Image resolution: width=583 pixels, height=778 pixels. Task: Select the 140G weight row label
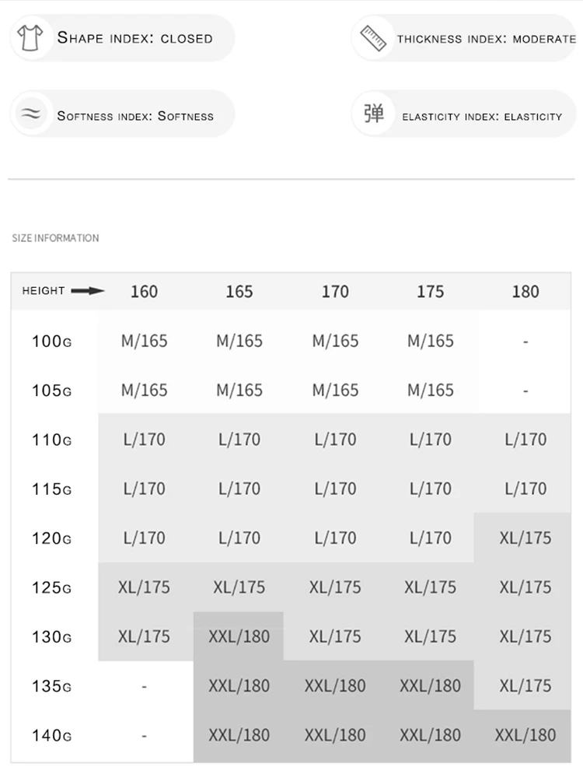[x=51, y=735]
